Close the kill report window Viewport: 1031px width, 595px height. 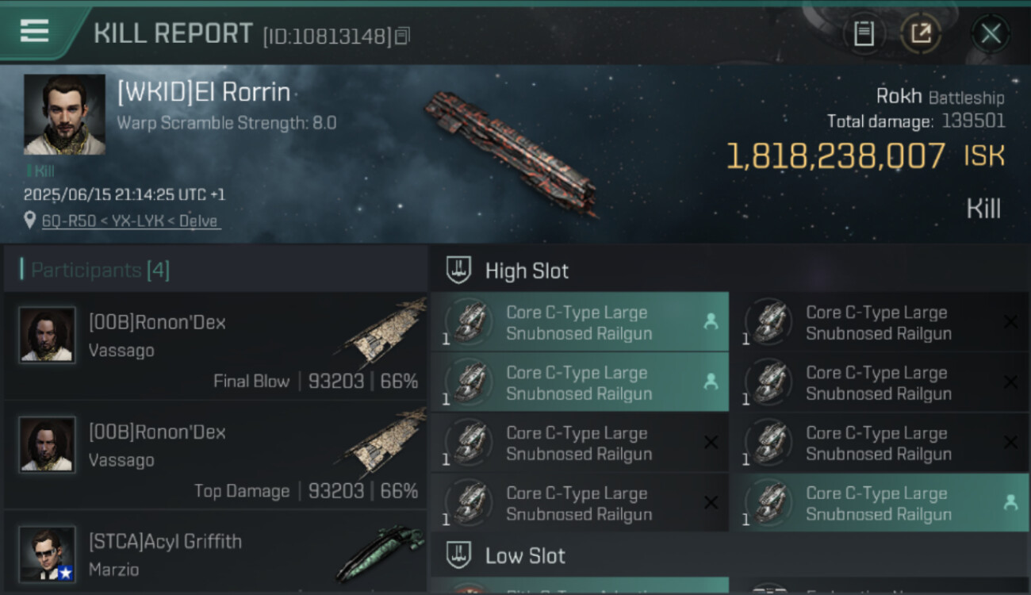coord(991,33)
